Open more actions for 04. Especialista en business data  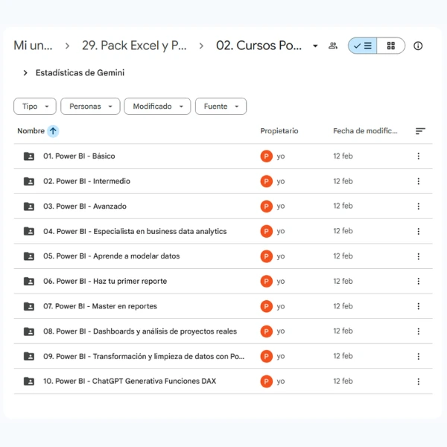point(418,231)
